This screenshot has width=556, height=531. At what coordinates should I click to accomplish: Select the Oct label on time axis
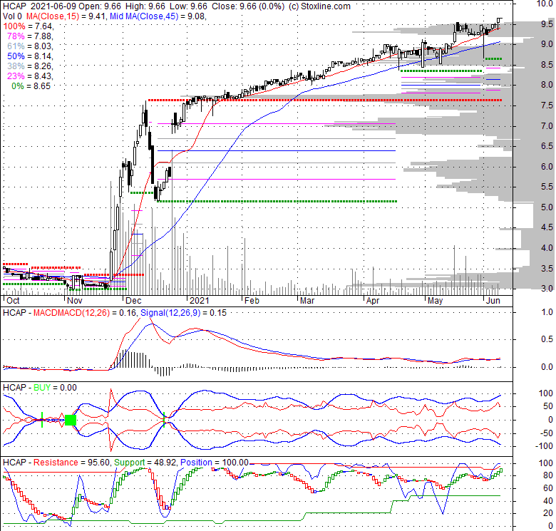tap(13, 301)
